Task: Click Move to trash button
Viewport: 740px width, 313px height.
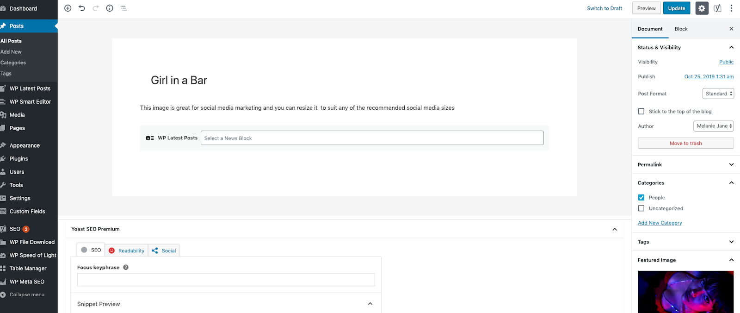Action: pyautogui.click(x=685, y=143)
